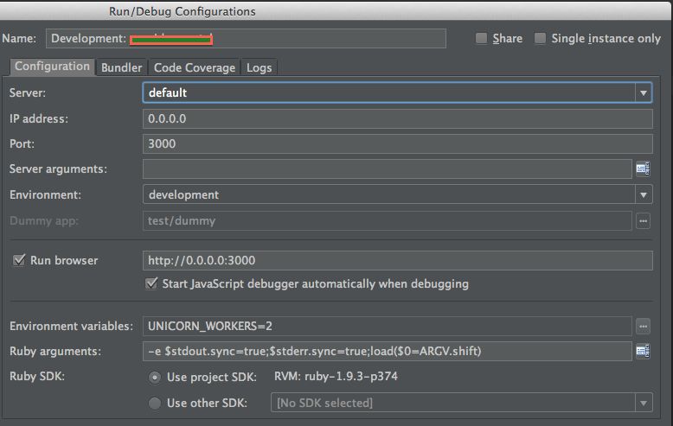Toggle Start JavaScript debugger automatically checkbox
673x426 pixels.
pyautogui.click(x=151, y=283)
